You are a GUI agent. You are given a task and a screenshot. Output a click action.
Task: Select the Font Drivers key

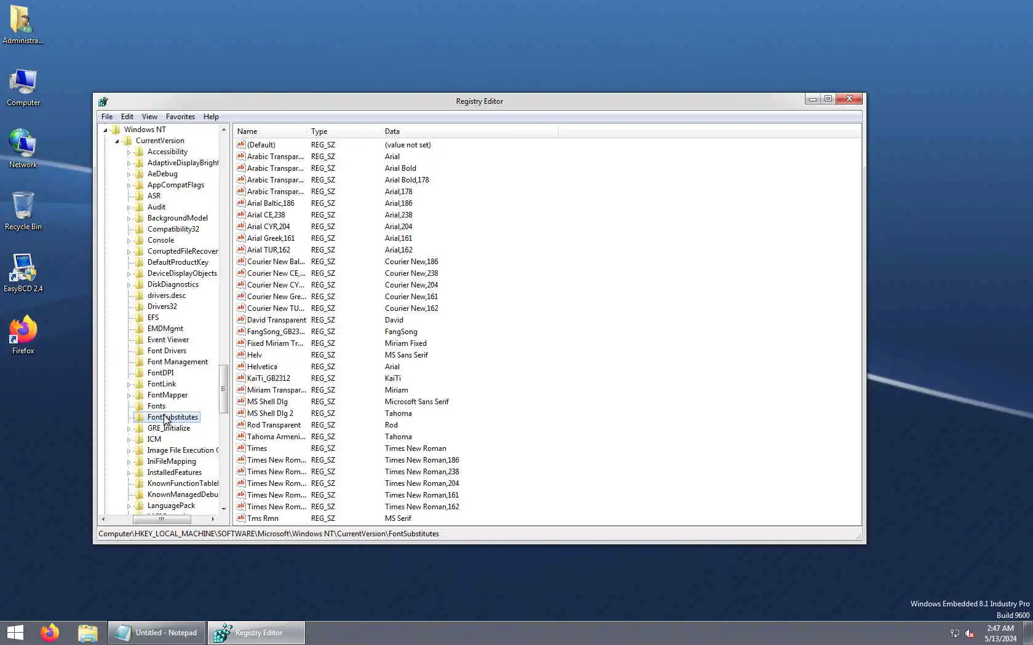point(167,351)
